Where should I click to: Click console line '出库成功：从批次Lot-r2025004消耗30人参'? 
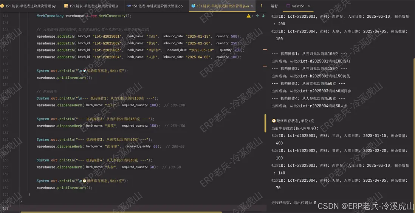coord(310,106)
